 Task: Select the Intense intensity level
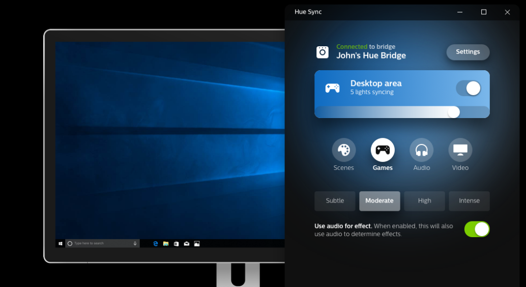point(469,201)
